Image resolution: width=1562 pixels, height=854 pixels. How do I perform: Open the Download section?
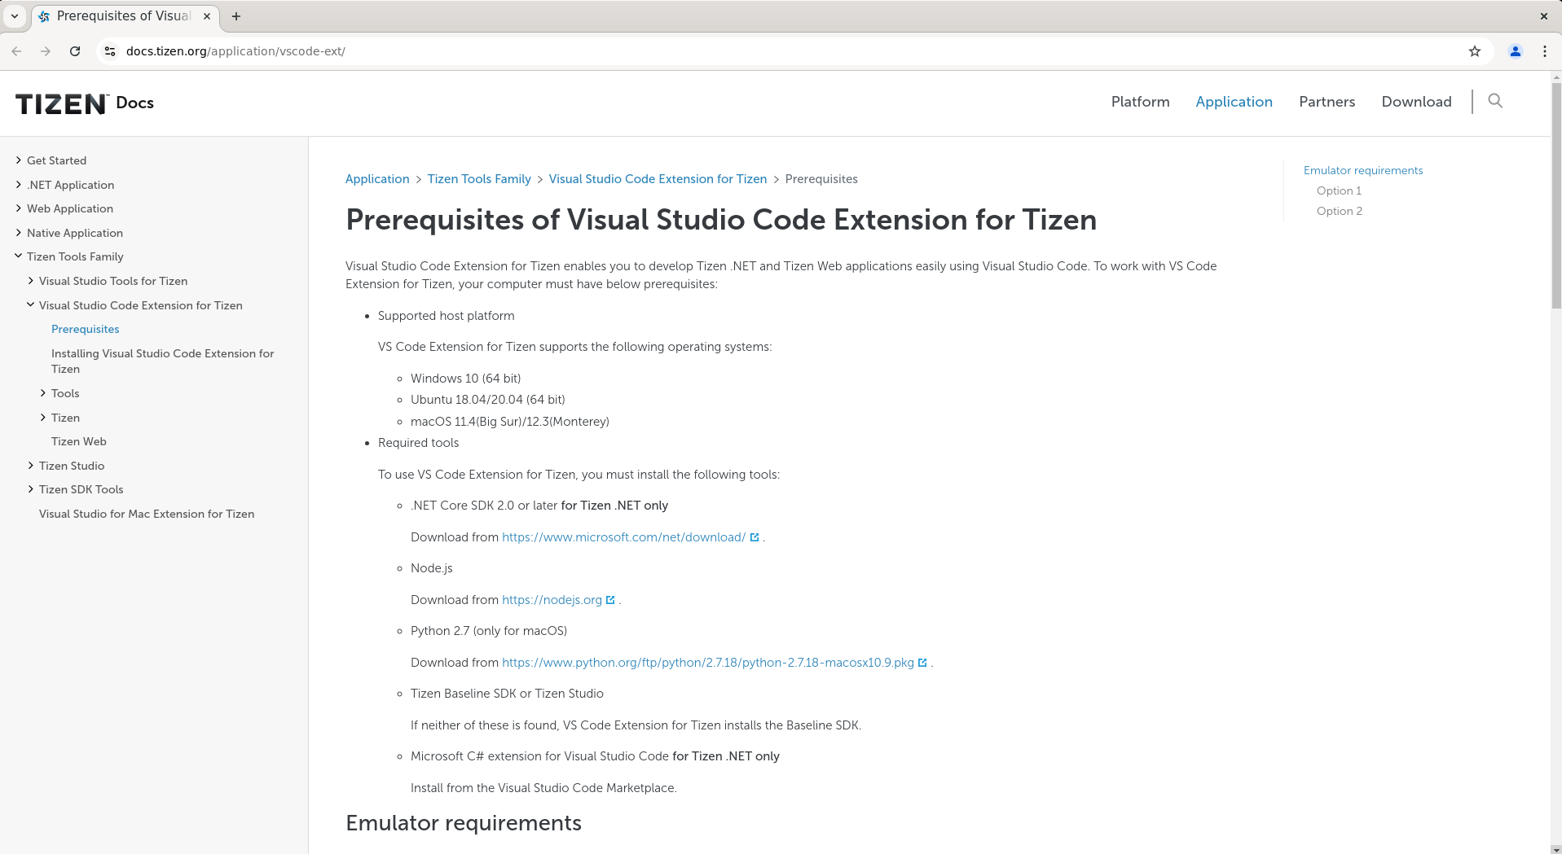click(1416, 102)
